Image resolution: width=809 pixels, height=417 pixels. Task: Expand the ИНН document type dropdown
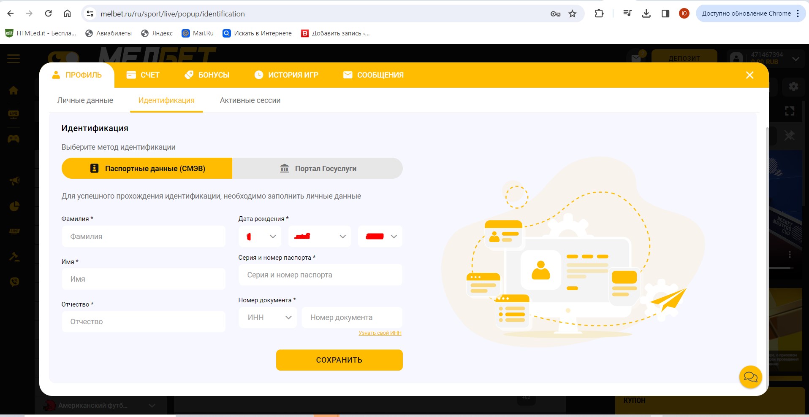[268, 317]
